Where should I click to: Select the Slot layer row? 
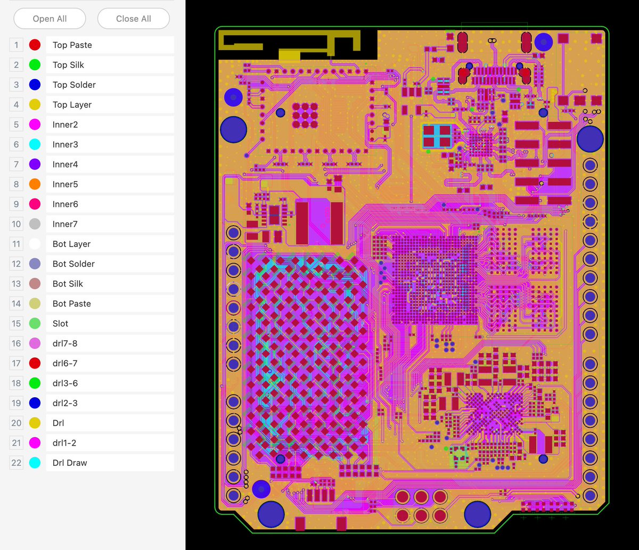click(110, 323)
